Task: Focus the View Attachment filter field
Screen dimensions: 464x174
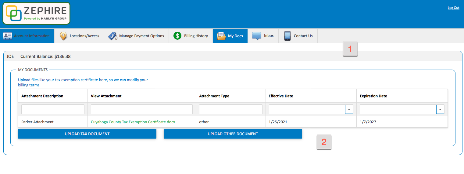Action: click(x=141, y=109)
